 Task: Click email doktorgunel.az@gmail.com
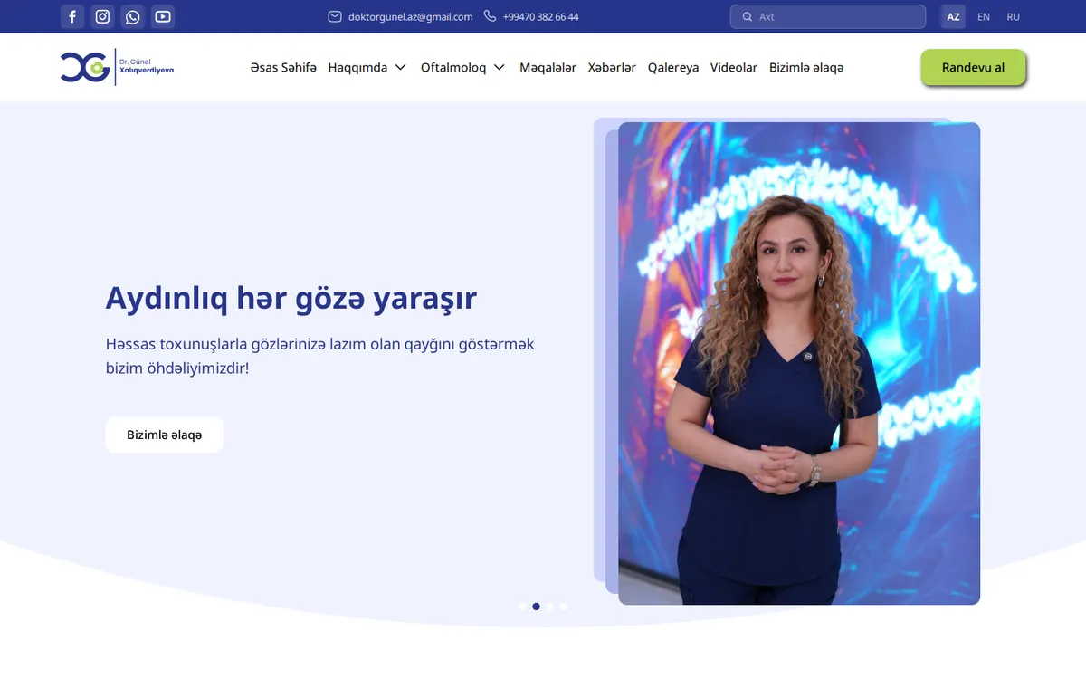pos(410,16)
